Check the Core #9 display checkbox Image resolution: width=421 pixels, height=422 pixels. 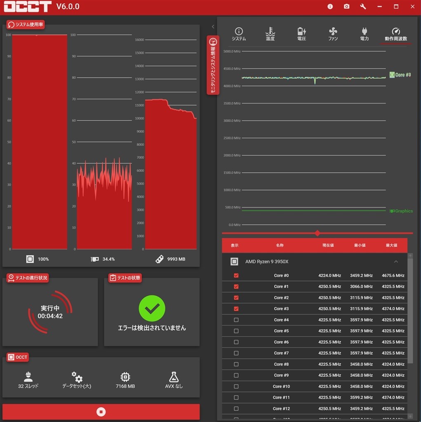[236, 375]
